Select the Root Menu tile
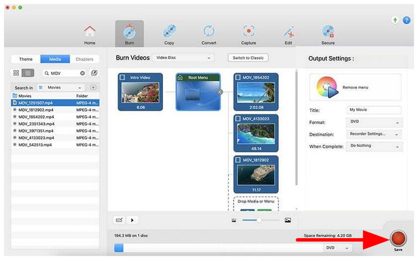The image size is (418, 260). tap(198, 92)
